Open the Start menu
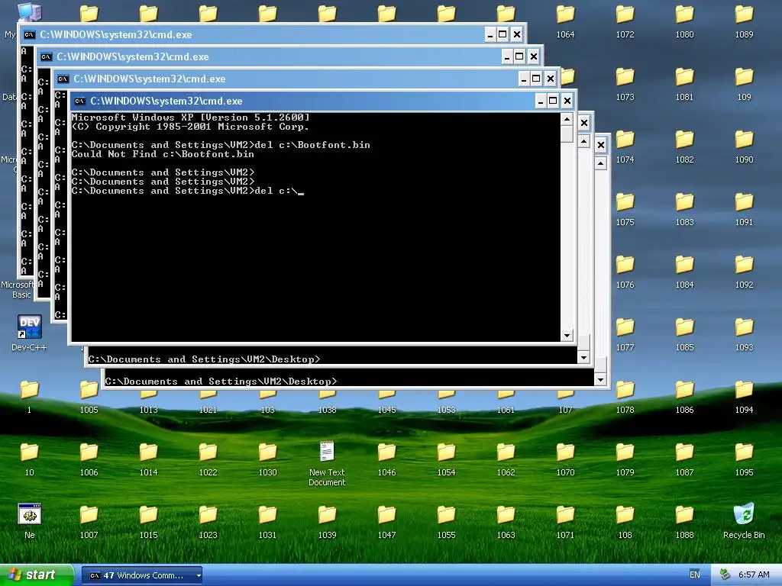 click(37, 575)
